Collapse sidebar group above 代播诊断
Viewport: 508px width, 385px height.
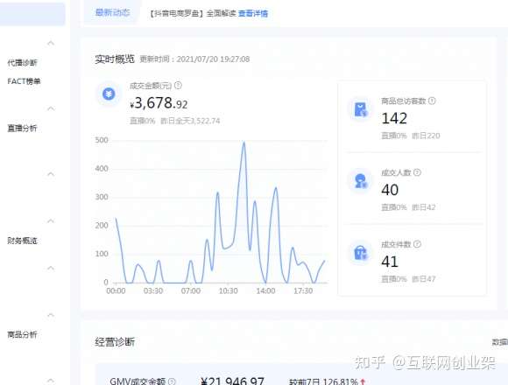point(51,43)
